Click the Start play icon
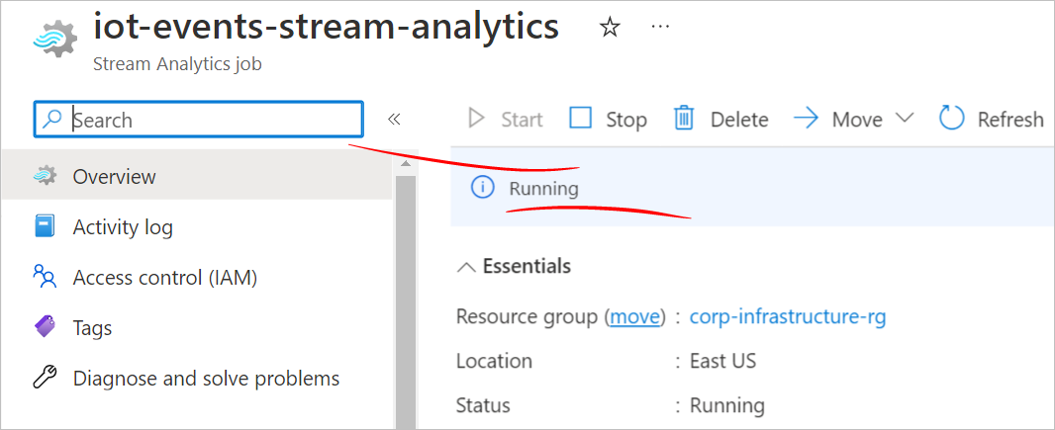The image size is (1055, 430). tap(476, 119)
